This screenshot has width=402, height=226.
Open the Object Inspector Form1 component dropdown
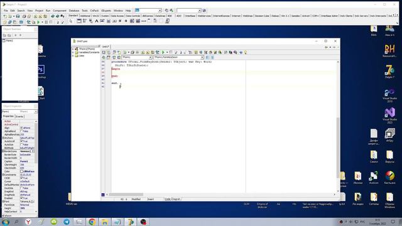36,112
